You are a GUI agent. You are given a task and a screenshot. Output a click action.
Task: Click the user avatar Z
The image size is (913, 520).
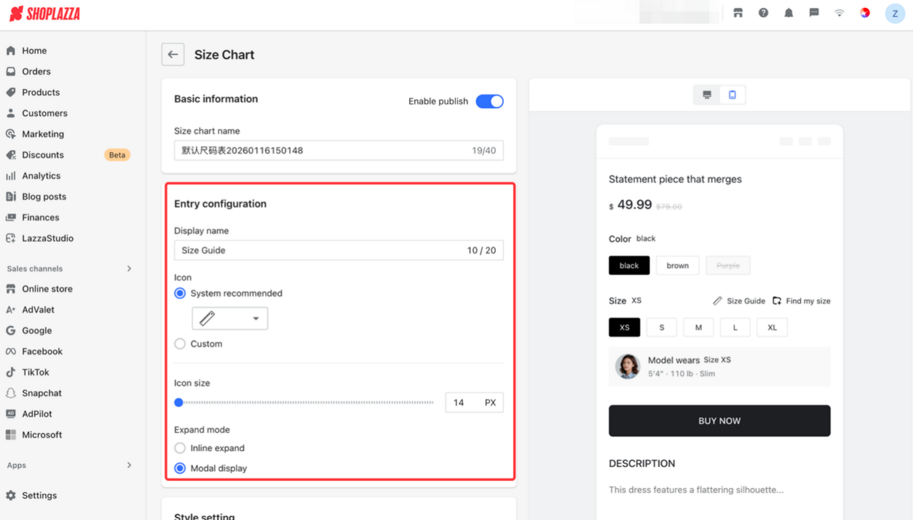(895, 14)
